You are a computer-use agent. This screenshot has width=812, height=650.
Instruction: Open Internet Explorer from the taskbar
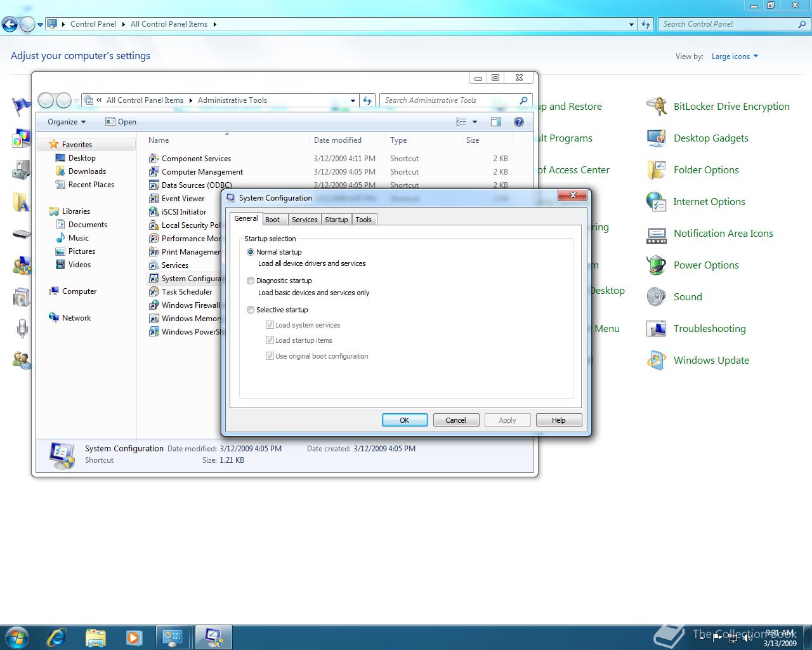point(56,637)
